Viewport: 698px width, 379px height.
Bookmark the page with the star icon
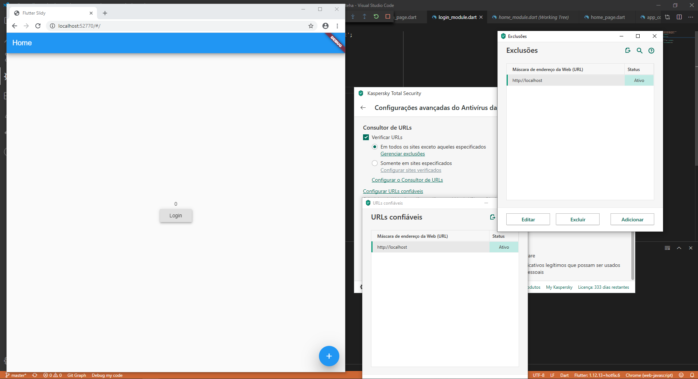(x=311, y=26)
